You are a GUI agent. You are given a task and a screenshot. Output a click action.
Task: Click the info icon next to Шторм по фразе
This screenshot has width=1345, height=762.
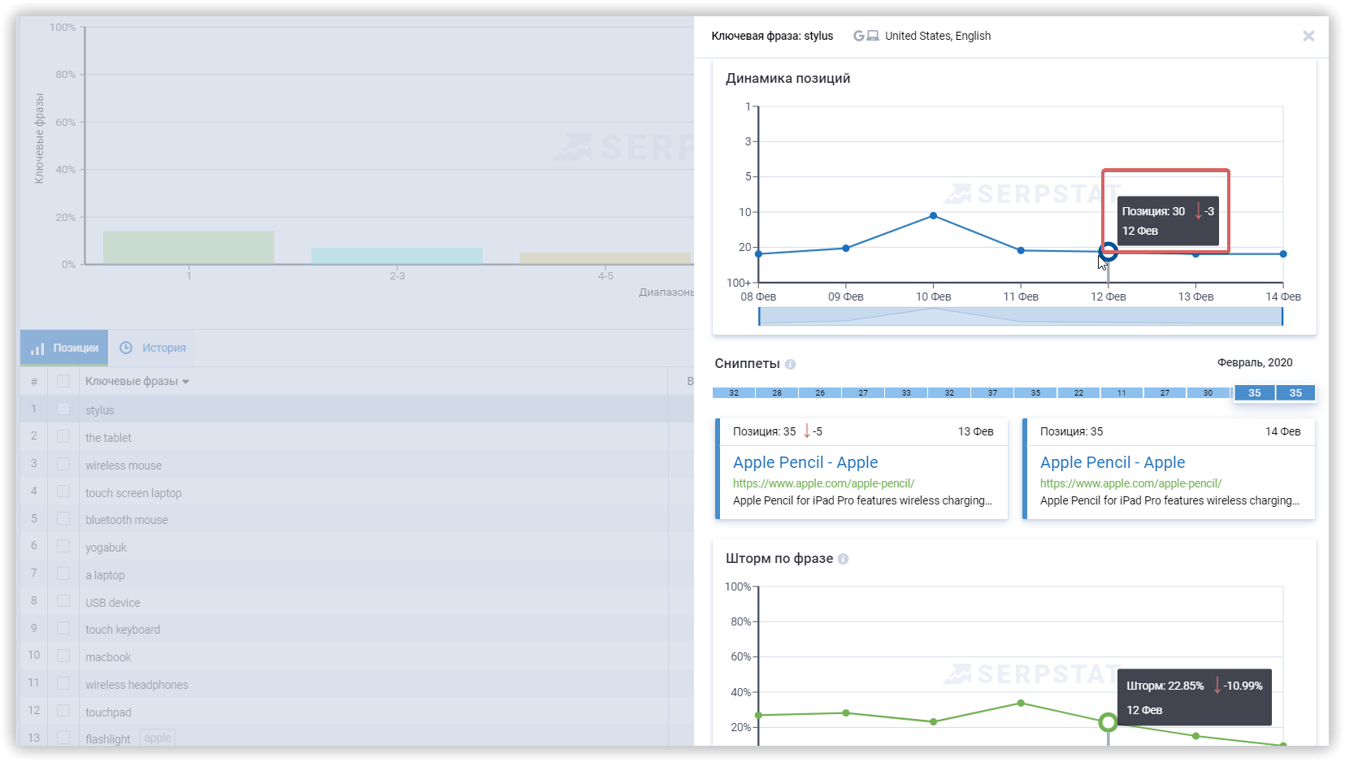pos(843,559)
